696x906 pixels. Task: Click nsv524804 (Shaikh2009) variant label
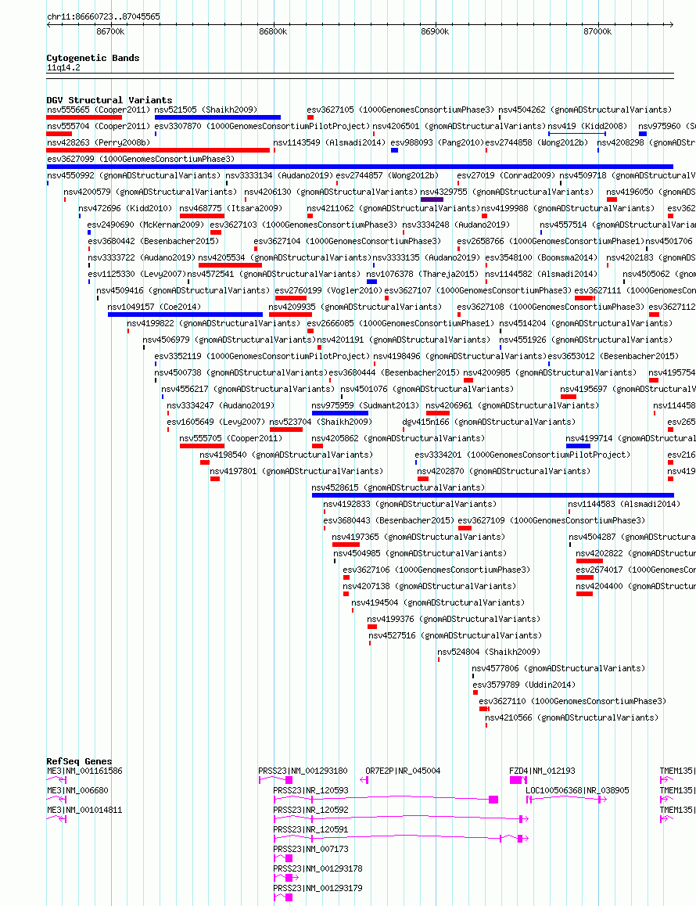pos(489,653)
